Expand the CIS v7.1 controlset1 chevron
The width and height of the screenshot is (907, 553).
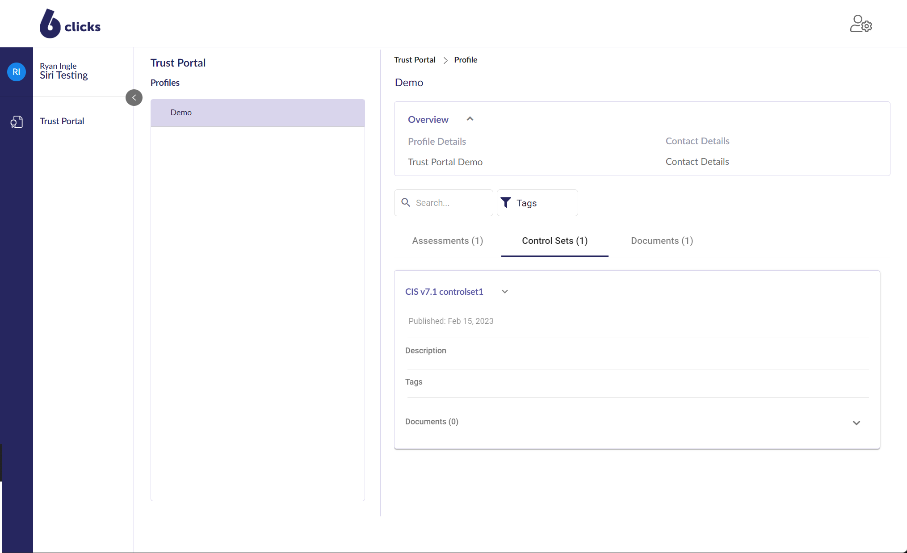click(505, 292)
